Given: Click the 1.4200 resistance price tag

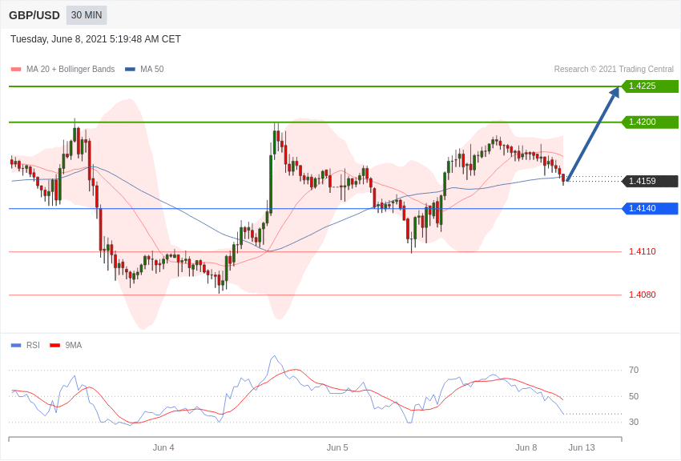Looking at the screenshot, I should (x=651, y=122).
